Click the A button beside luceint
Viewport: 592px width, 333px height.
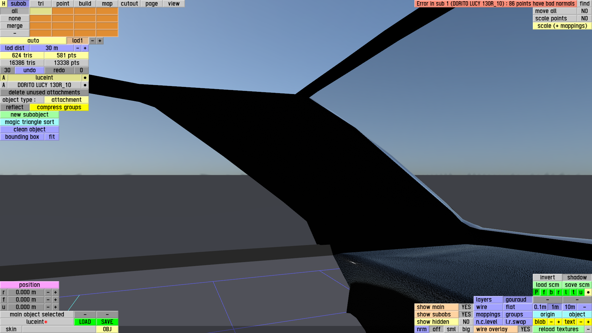coord(4,78)
